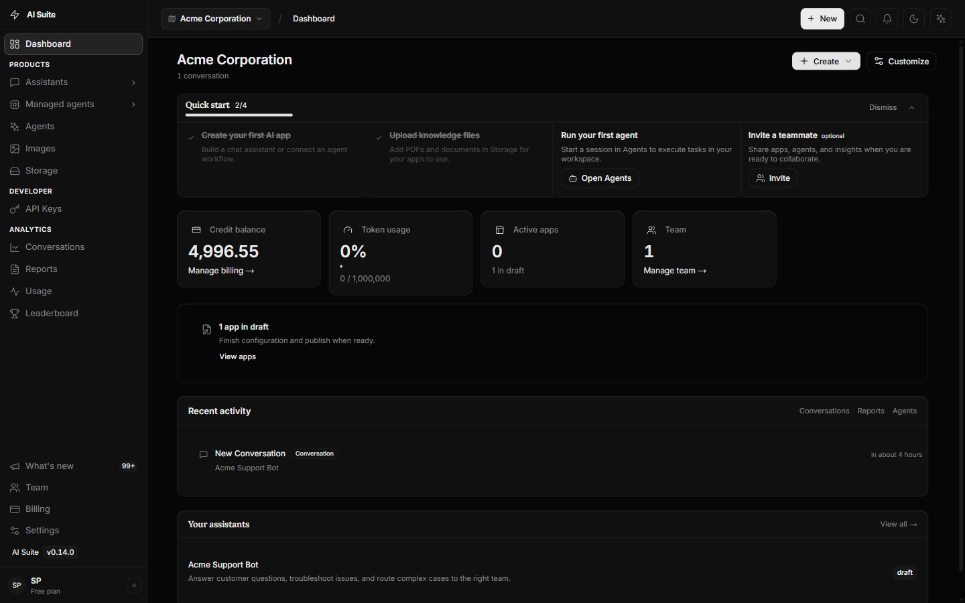This screenshot has height=603, width=965.
Task: Open the search icon in top bar
Action: pos(860,19)
